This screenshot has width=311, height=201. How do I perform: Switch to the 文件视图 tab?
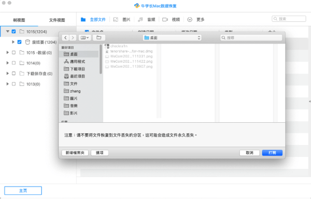[57, 20]
